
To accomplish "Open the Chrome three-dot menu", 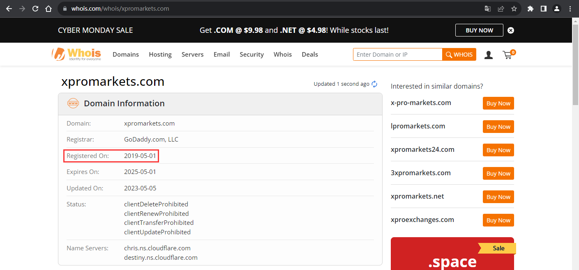I will [x=570, y=9].
